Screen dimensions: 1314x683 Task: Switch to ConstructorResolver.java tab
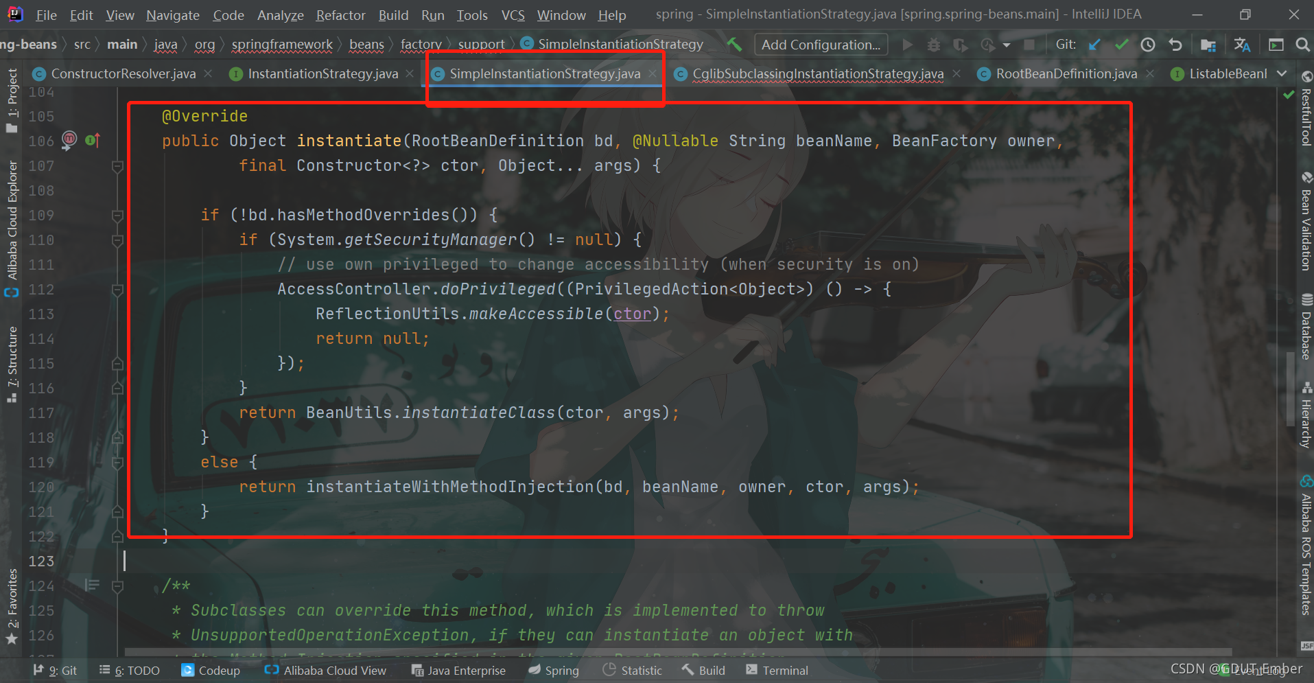click(x=124, y=73)
